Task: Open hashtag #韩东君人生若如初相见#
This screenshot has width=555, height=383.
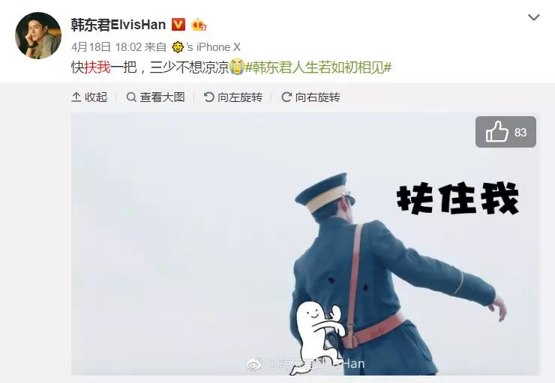Action: click(318, 67)
